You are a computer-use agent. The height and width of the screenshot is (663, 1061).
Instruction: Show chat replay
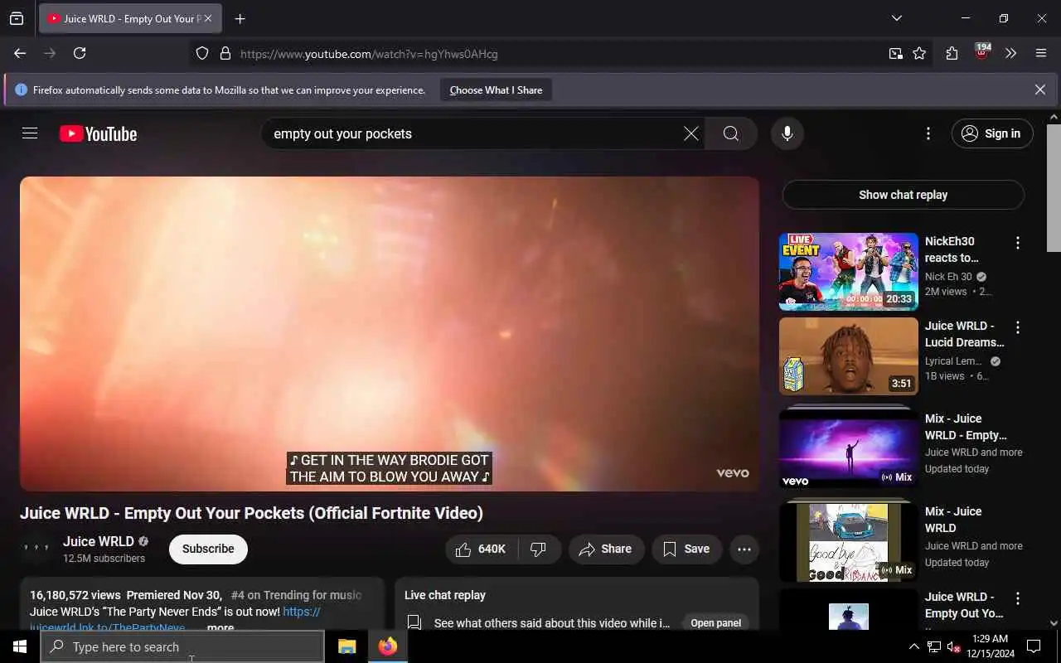903,195
